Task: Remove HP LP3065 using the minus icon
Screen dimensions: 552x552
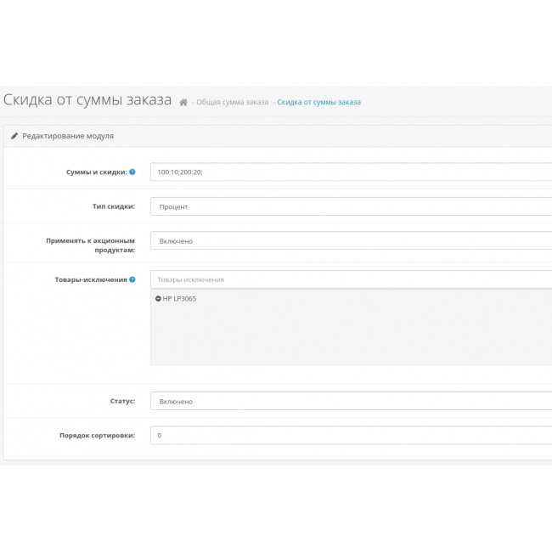Action: (x=158, y=299)
